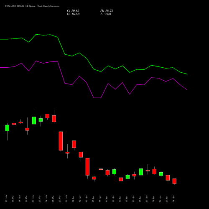Click the high value H: 16.75
209x209 pixels.
click(107, 11)
